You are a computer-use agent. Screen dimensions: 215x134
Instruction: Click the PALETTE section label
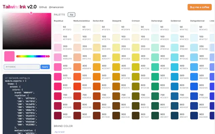pos(59,15)
